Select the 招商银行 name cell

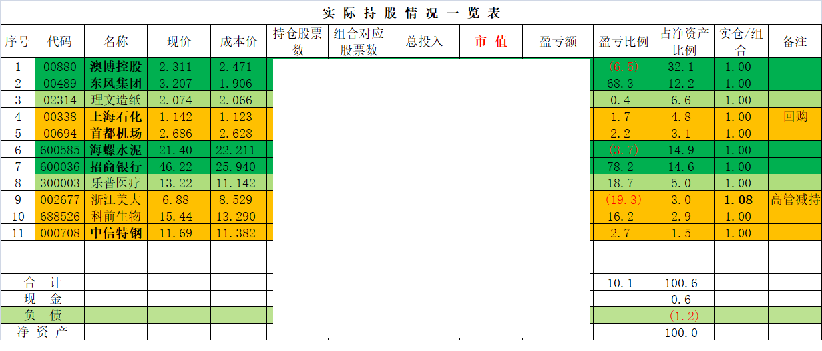click(x=116, y=167)
